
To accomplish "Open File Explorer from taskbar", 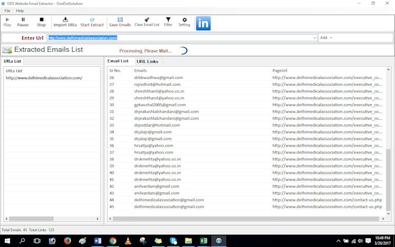I will (188, 241).
